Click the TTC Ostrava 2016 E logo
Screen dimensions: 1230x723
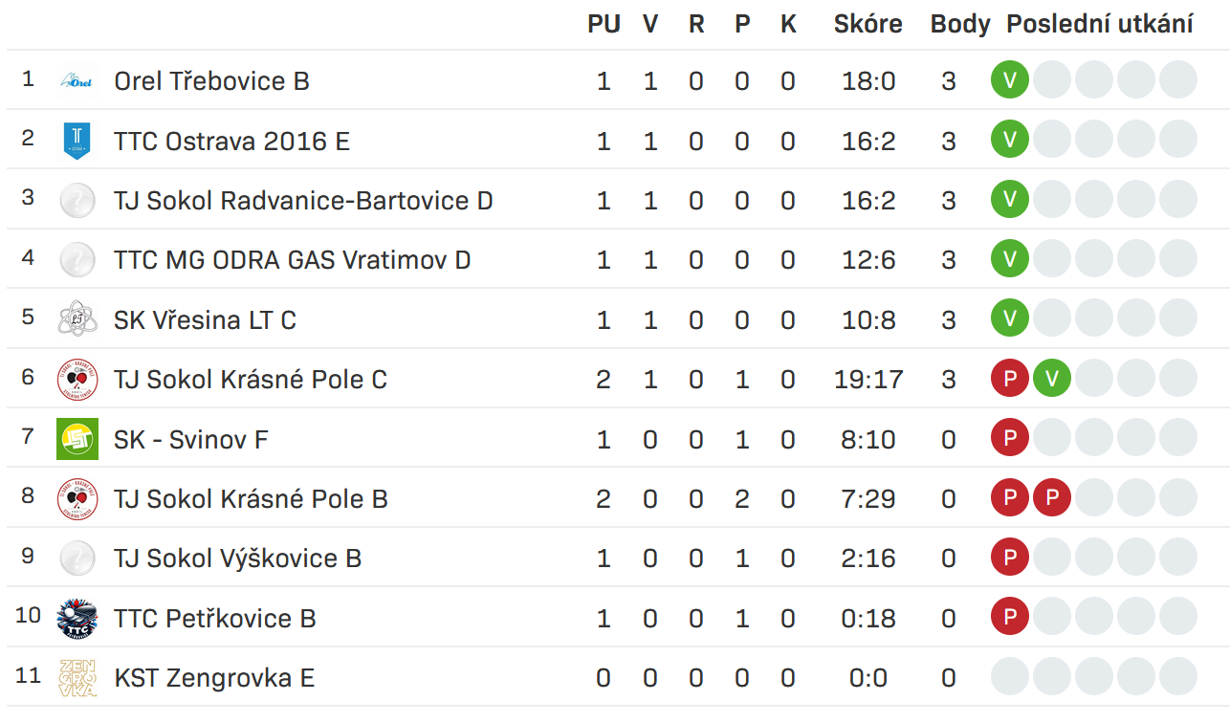(x=77, y=141)
